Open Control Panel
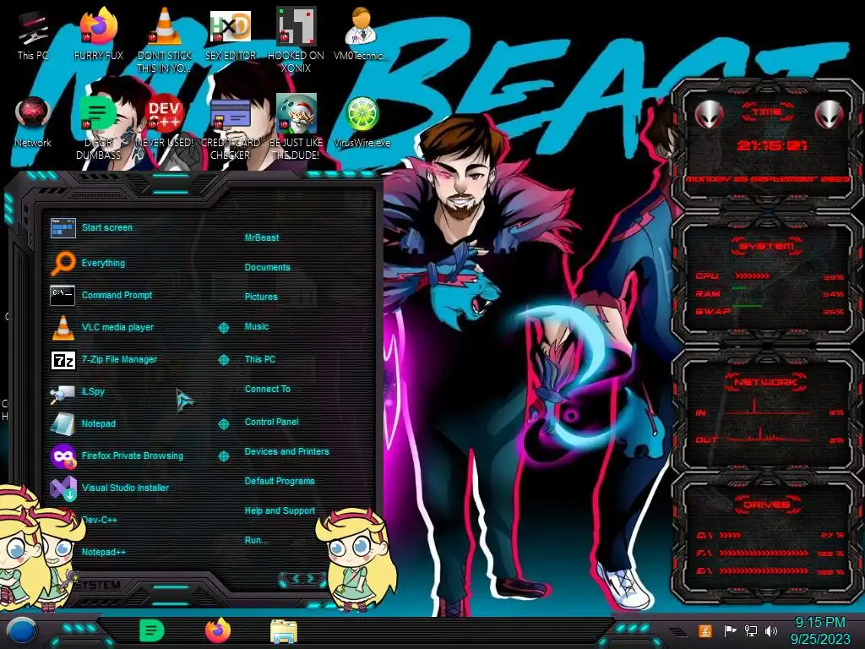The width and height of the screenshot is (865, 649). (271, 422)
